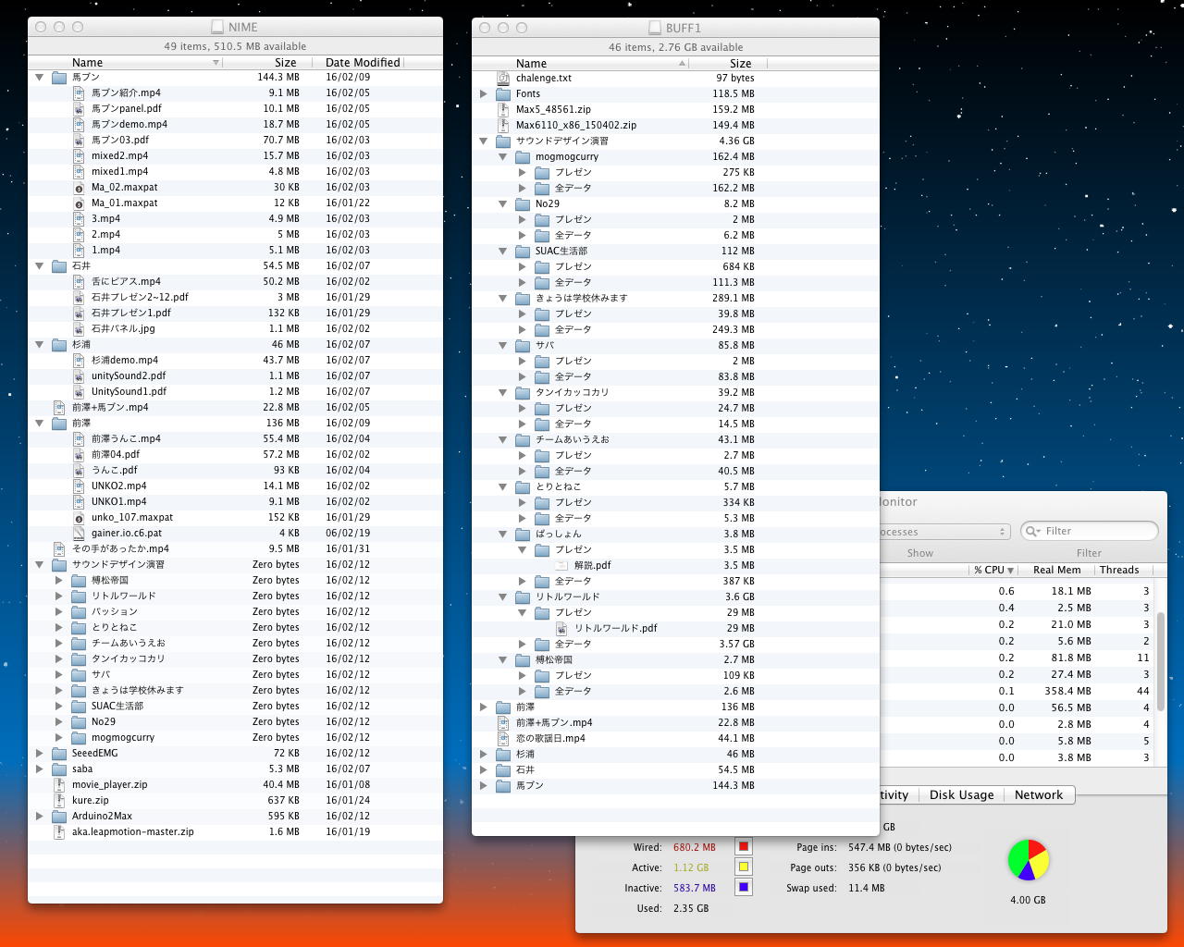Click the 馬ブン紹介.mp4 file icon in NIME

click(x=79, y=92)
